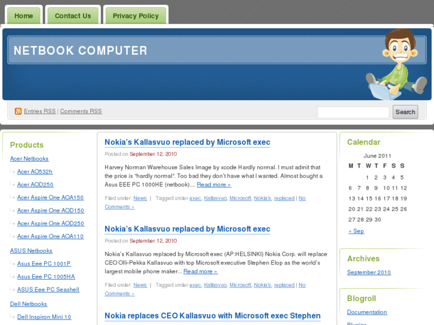Click the Nokia's tag in first post

click(263, 199)
